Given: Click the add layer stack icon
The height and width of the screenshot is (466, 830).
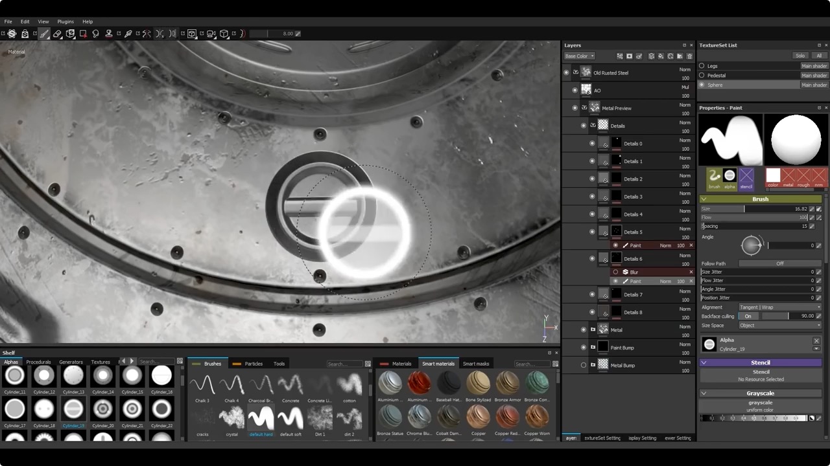Looking at the screenshot, I should (652, 56).
